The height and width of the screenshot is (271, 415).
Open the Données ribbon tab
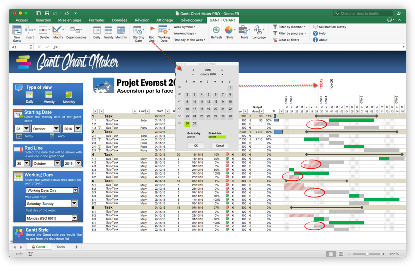point(120,20)
